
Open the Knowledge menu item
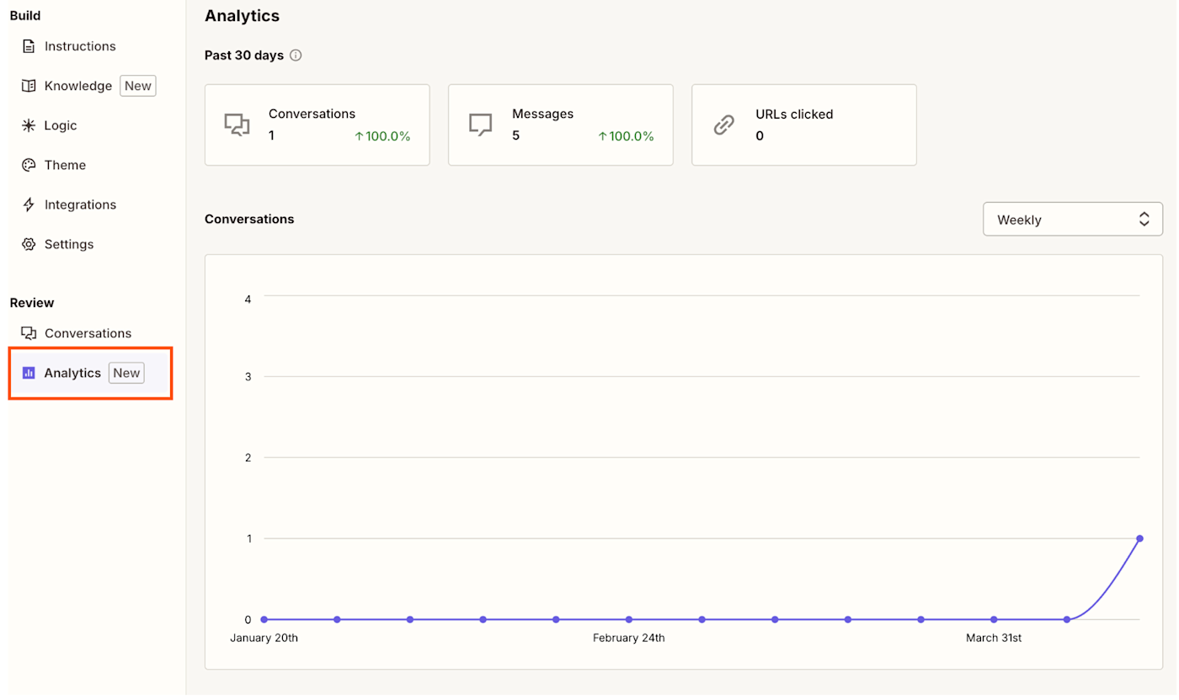point(78,86)
